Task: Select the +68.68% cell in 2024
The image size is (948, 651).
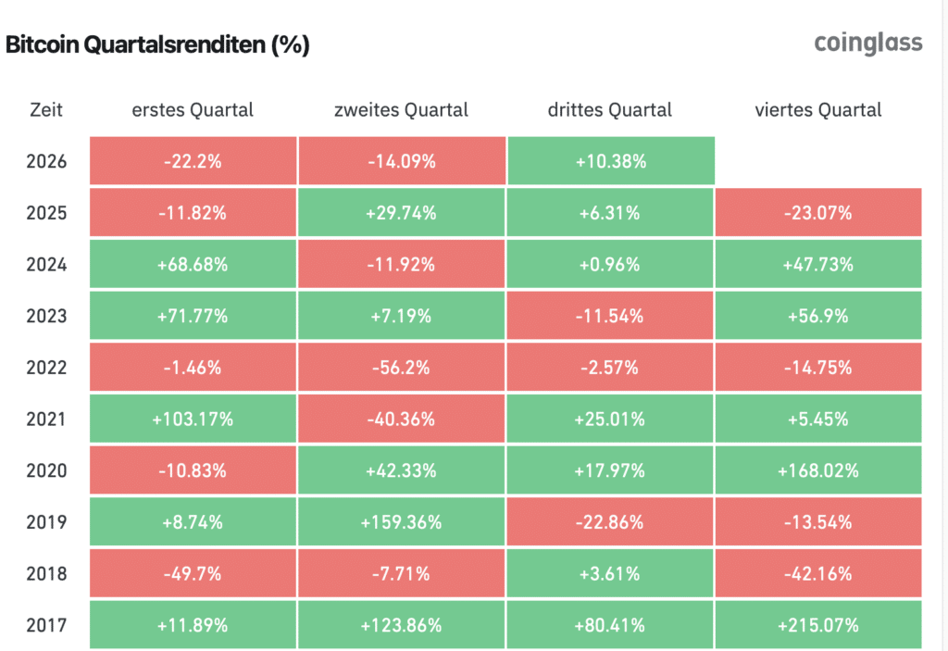Action: 193,264
